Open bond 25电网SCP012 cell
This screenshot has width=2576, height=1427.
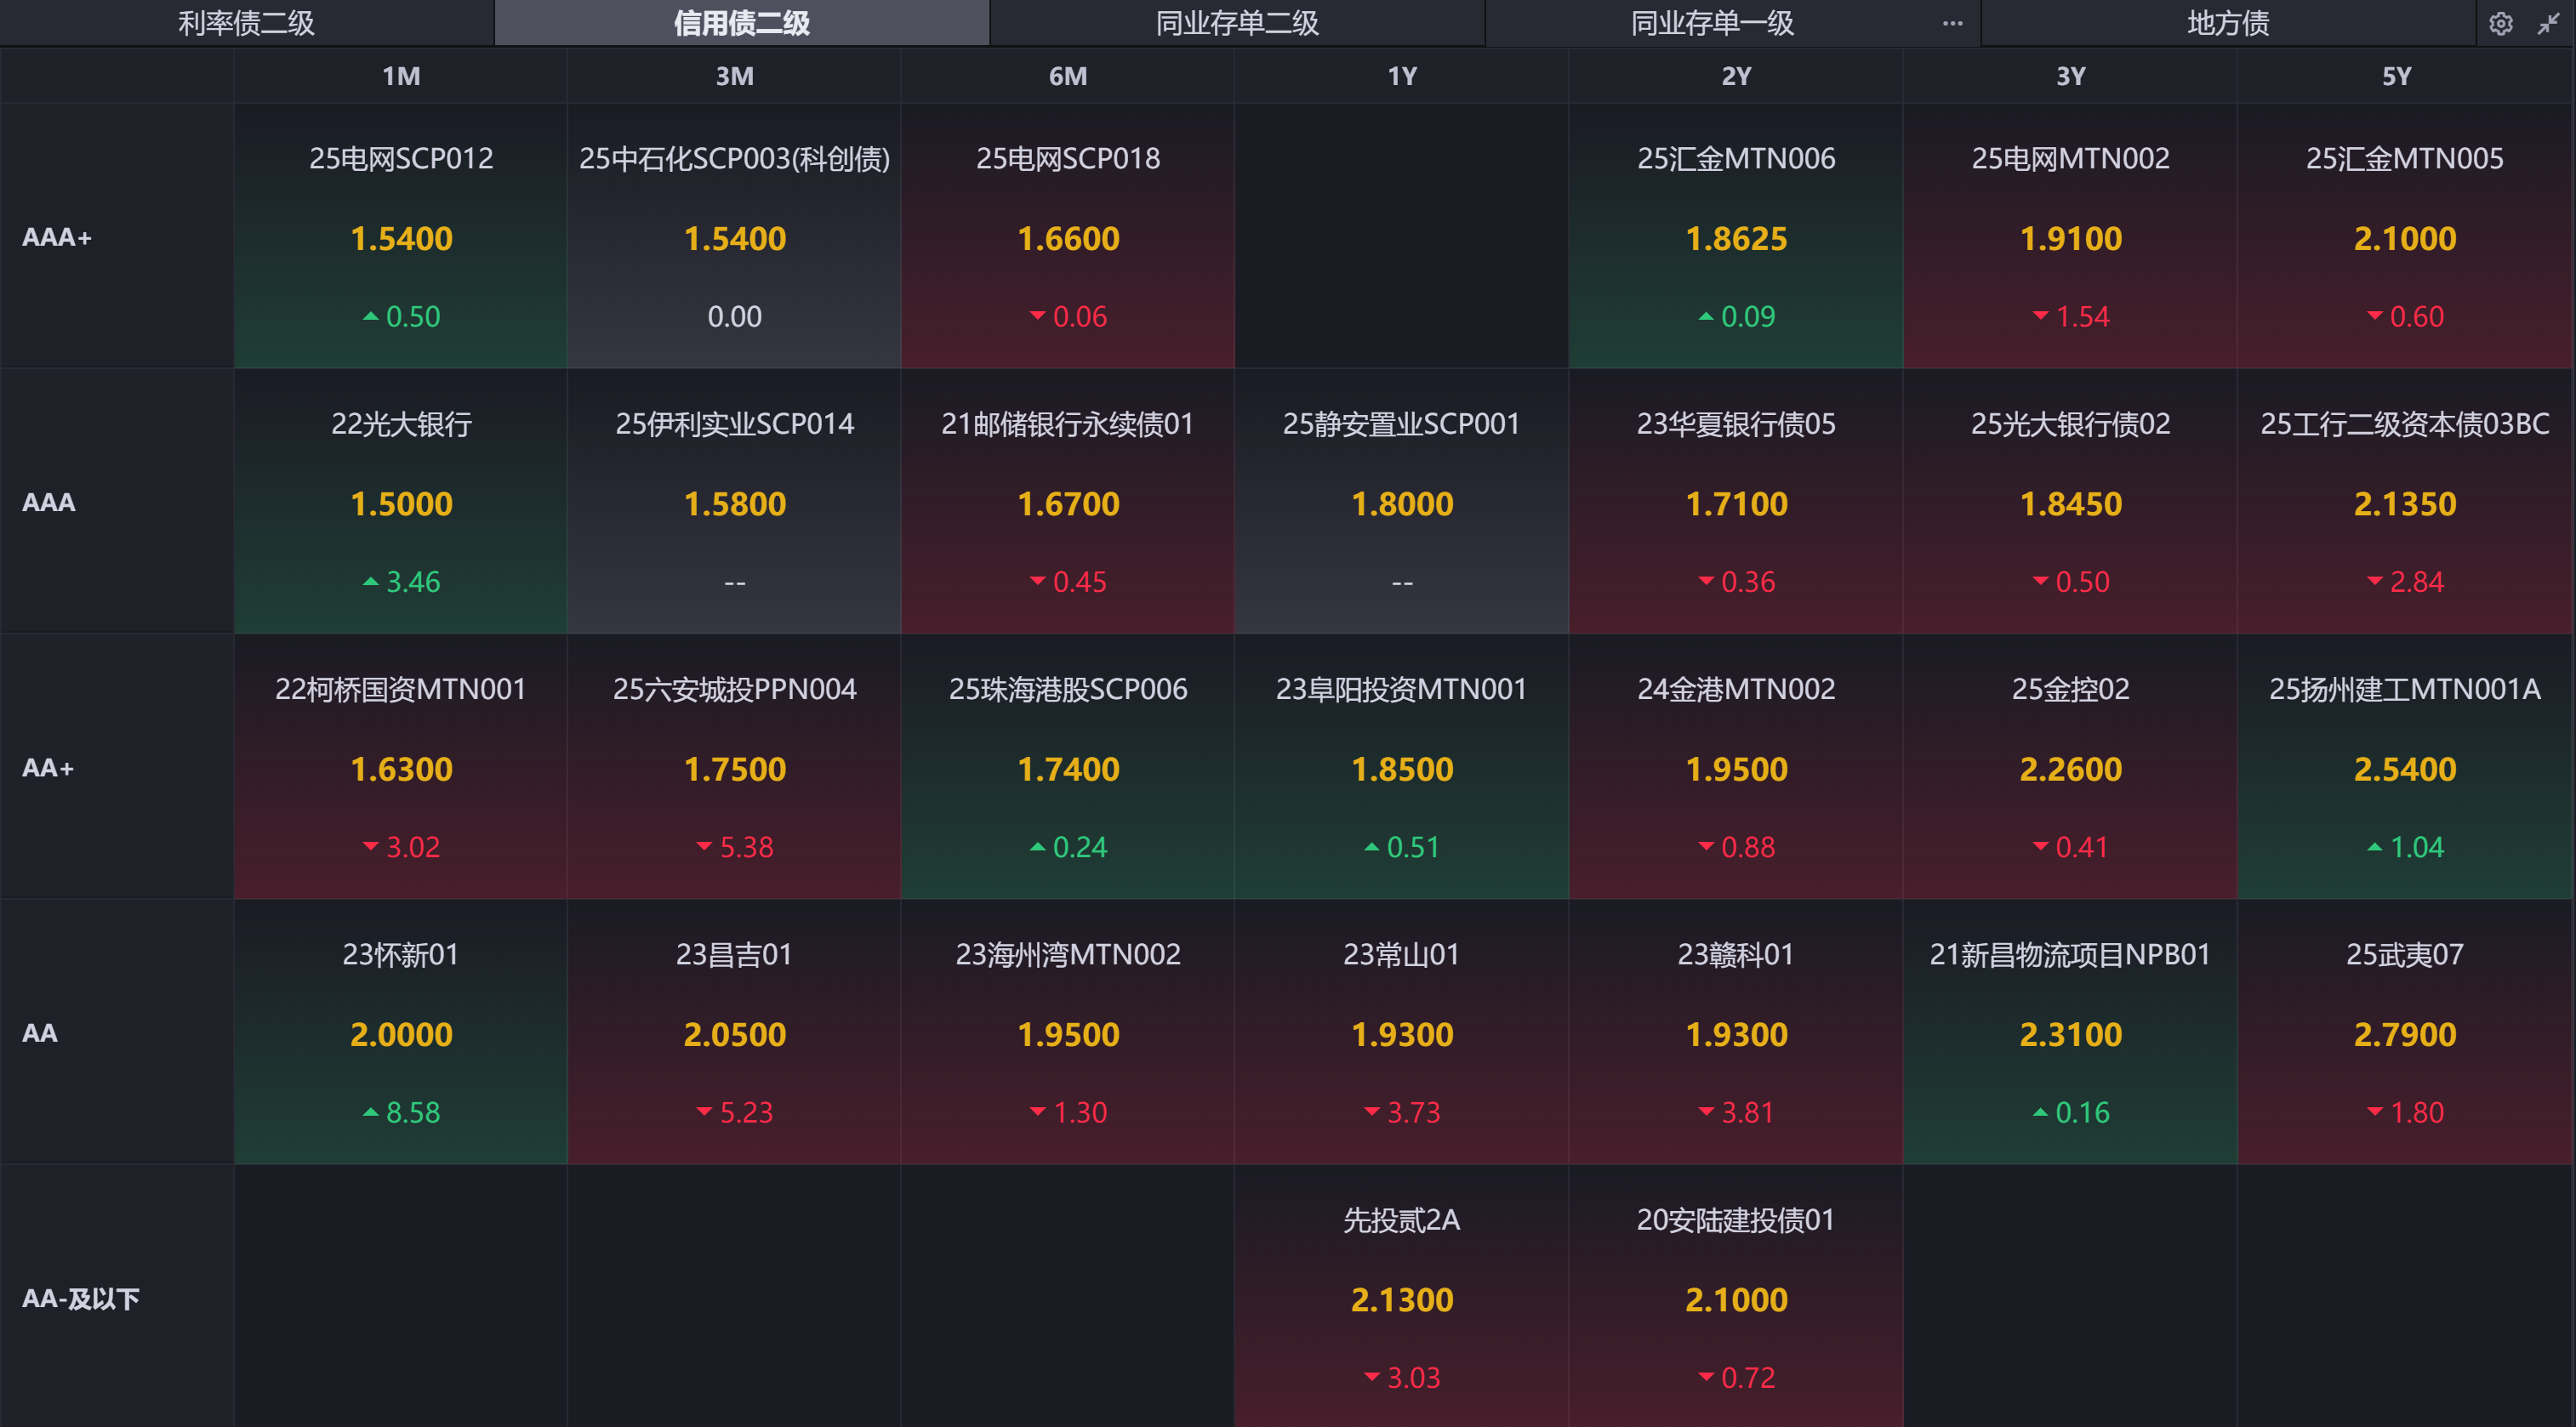401,236
